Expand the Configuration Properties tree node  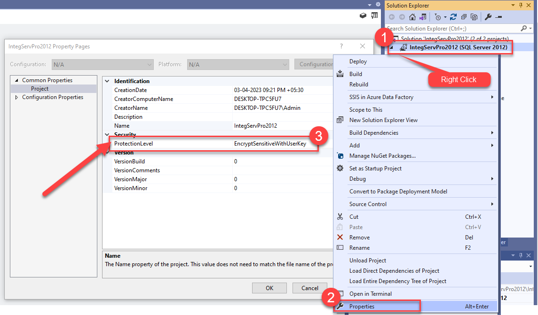tap(17, 98)
